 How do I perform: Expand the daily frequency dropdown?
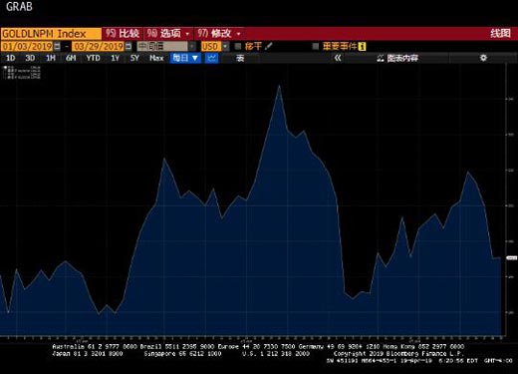pyautogui.click(x=185, y=58)
